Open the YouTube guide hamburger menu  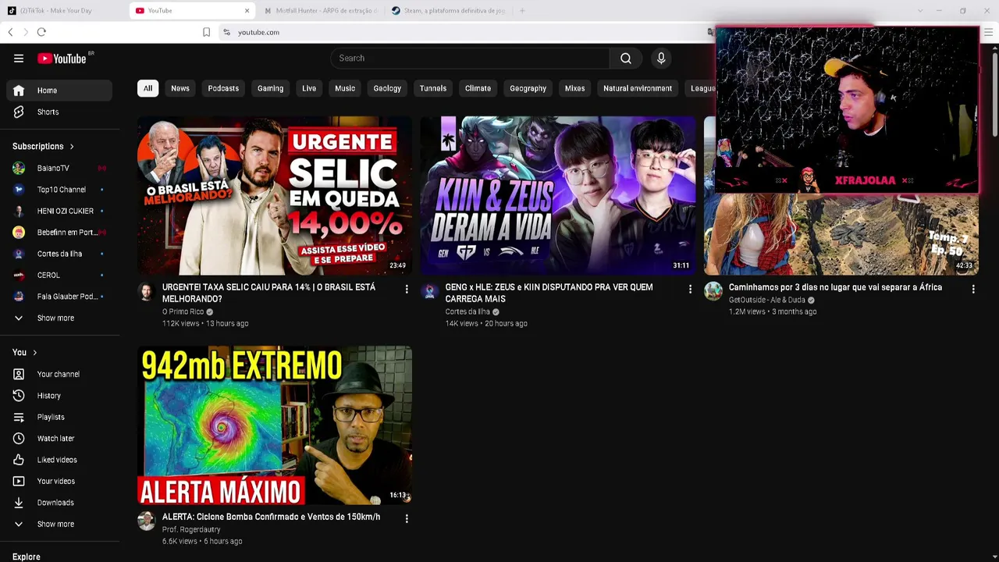[x=19, y=59]
